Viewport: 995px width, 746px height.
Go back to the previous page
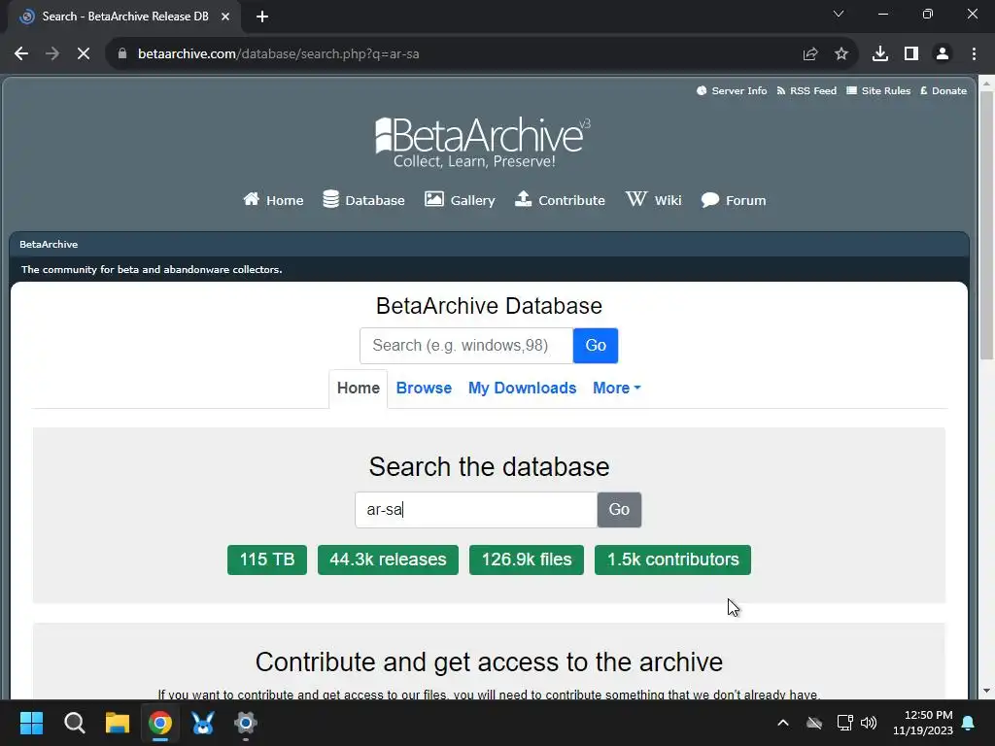click(21, 54)
